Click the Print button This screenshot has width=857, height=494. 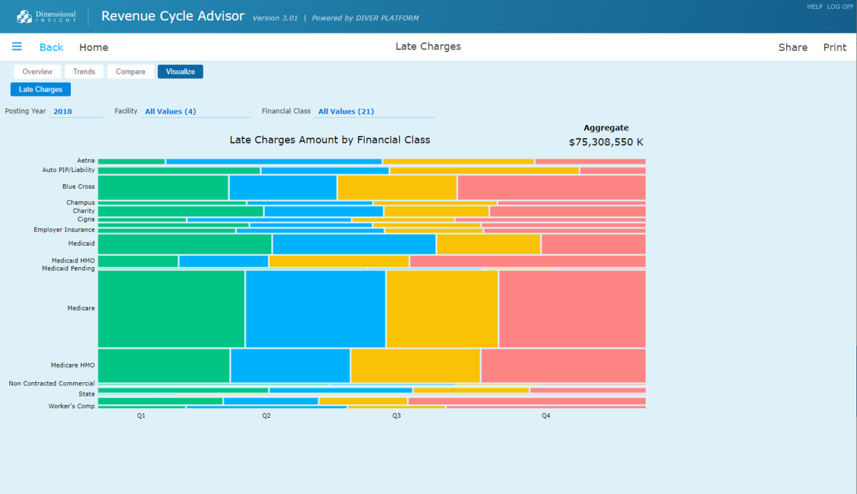click(x=835, y=48)
